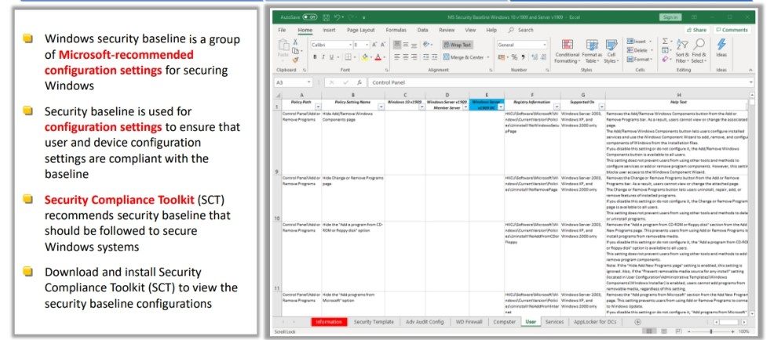Click the Share button
Viewport: 767px width, 340px height.
(696, 30)
